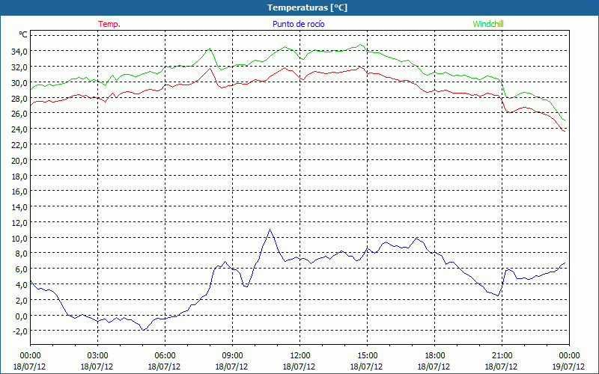The image size is (599, 374).
Task: Click the 19/07/12 date label
Action: pyautogui.click(x=569, y=367)
